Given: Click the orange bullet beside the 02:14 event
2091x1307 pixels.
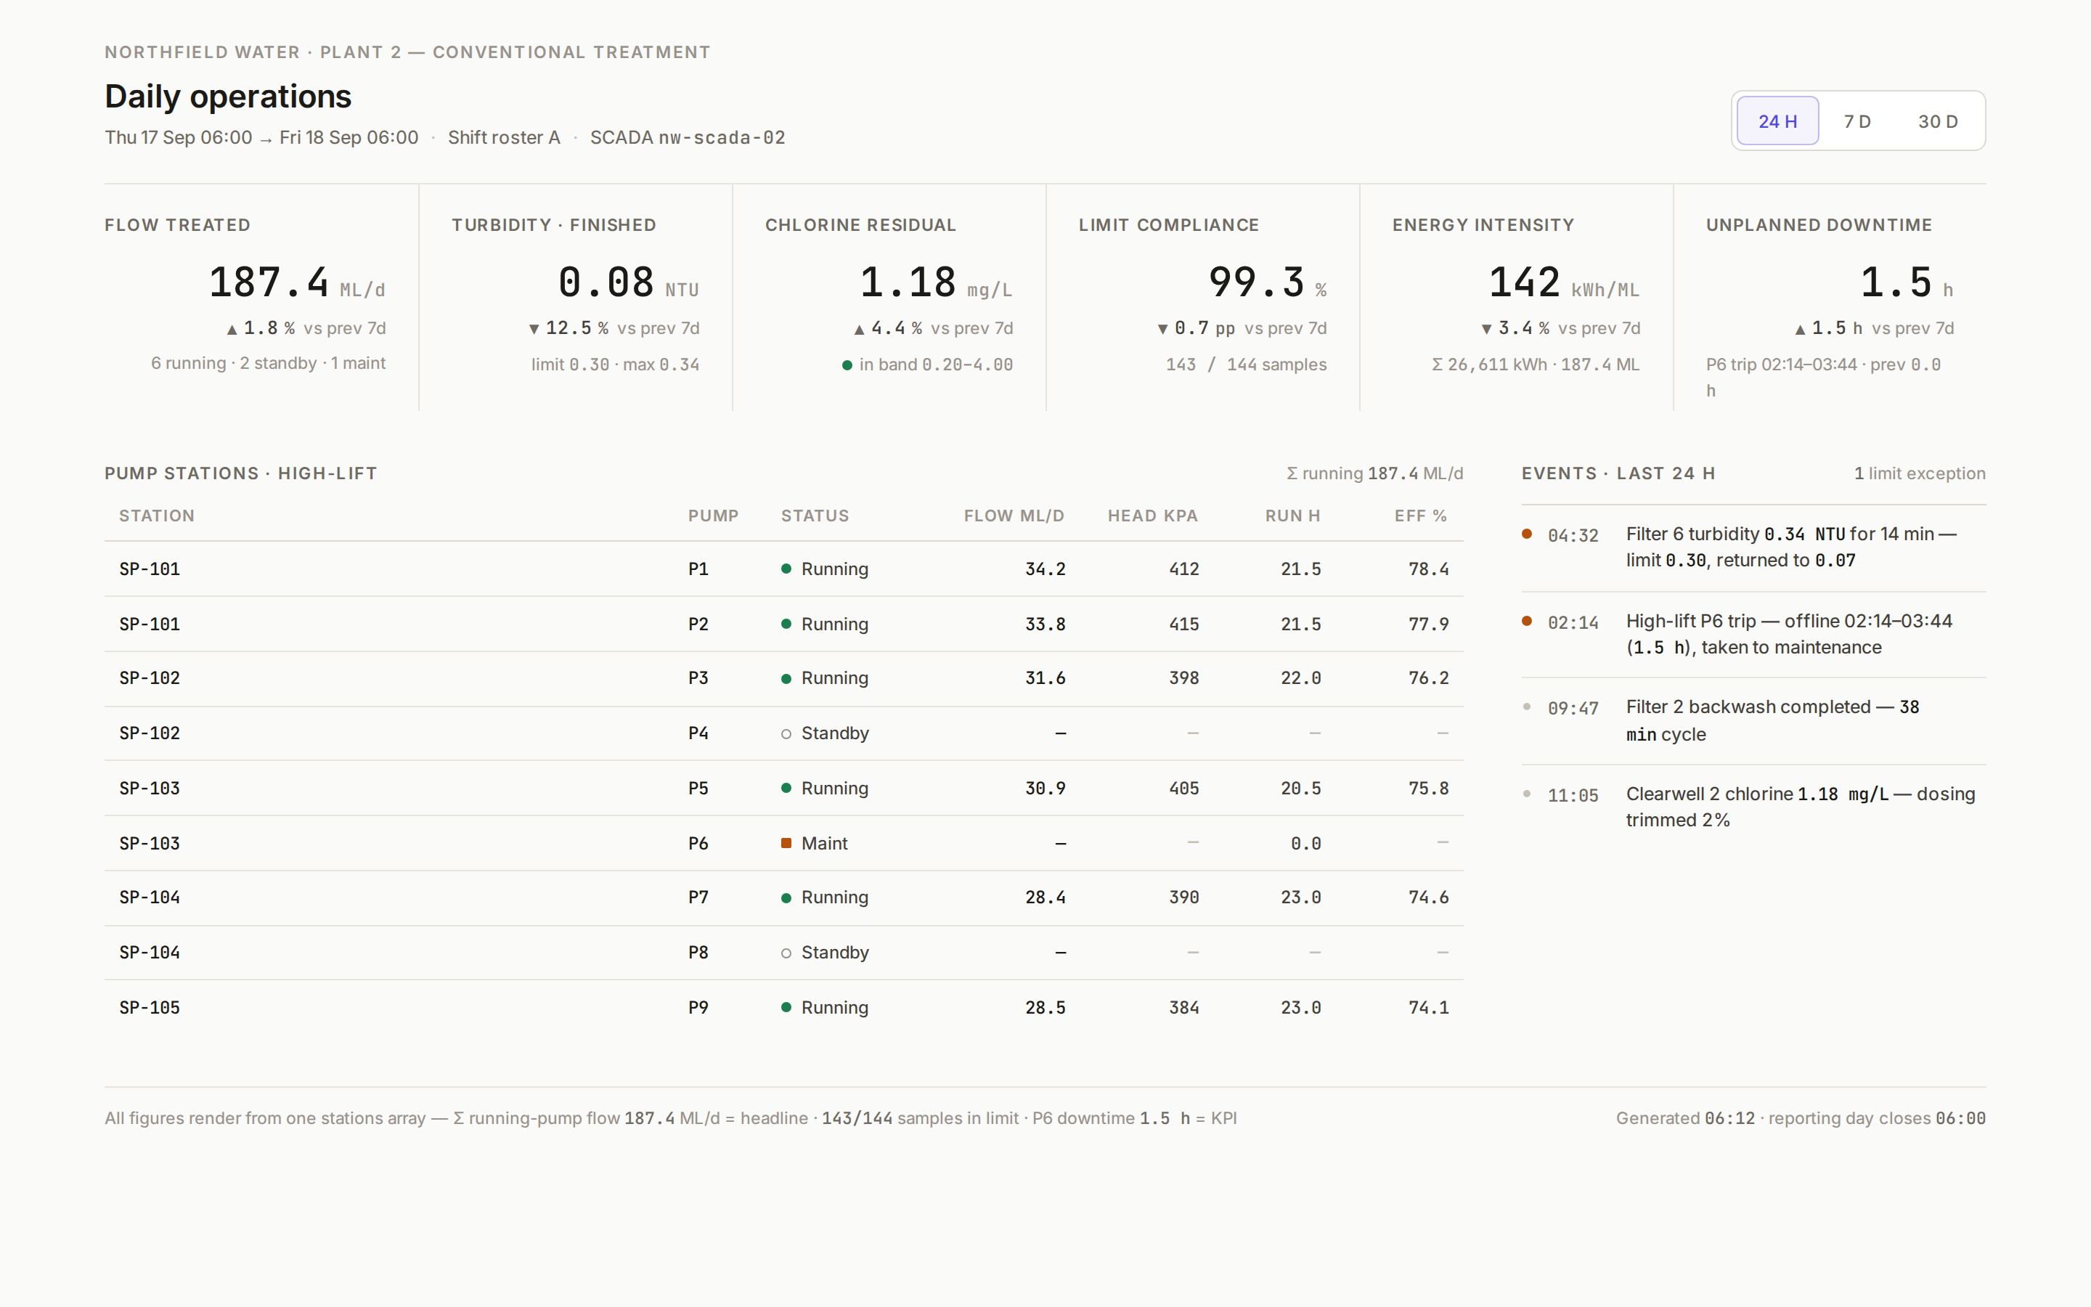Looking at the screenshot, I should pyautogui.click(x=1527, y=621).
